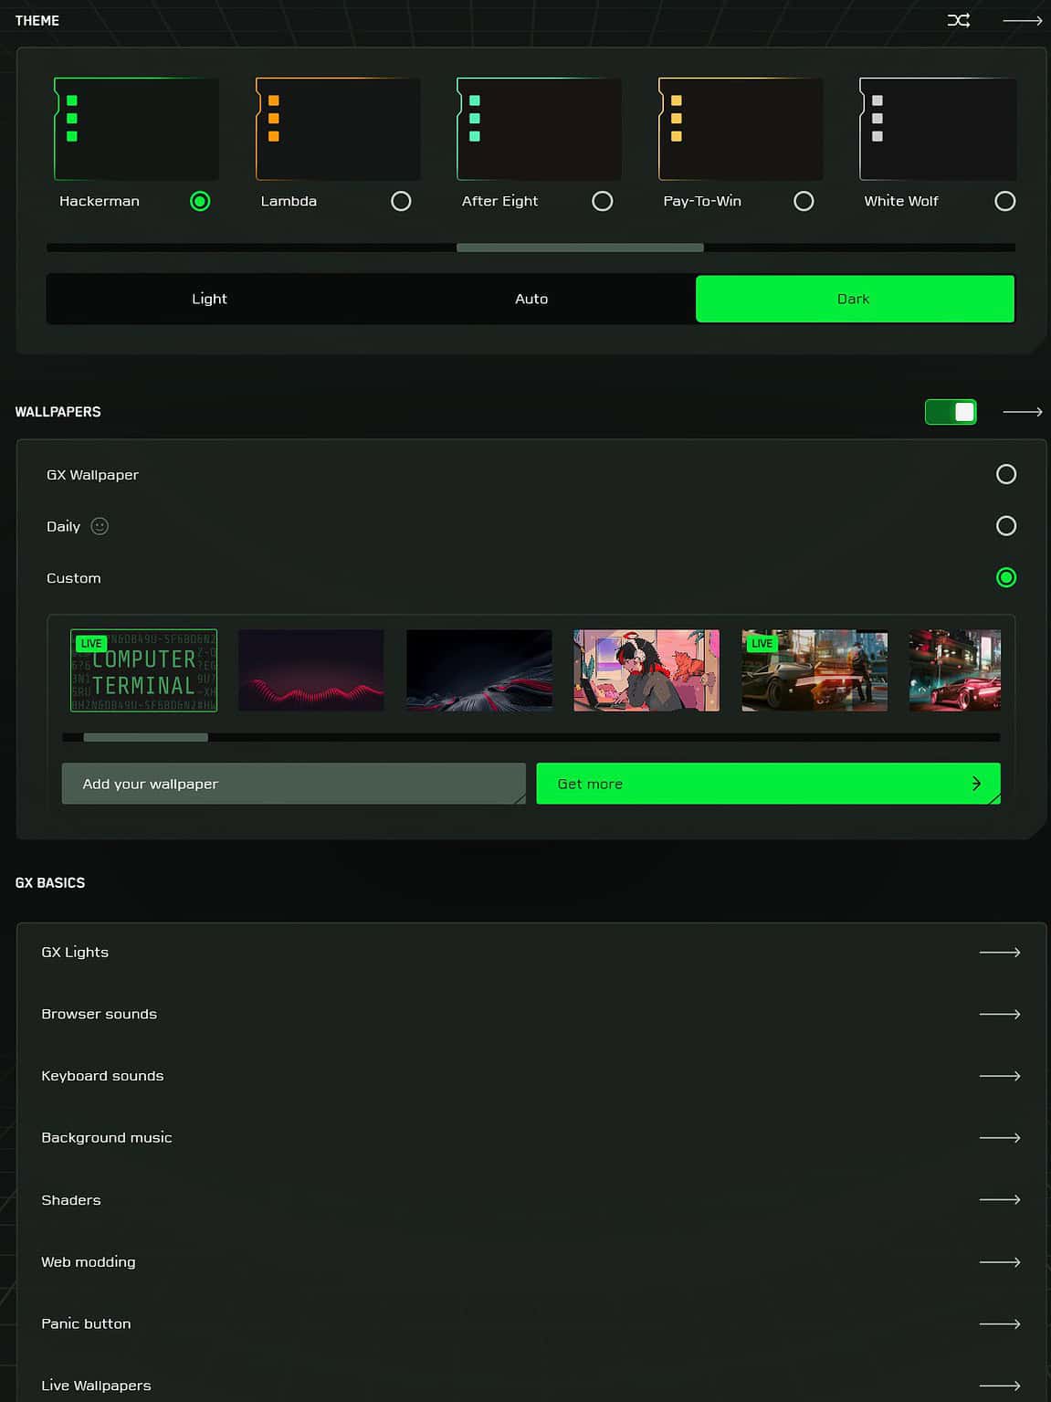Screen dimensions: 1051x1402
Task: Open Shaders settings
Action: (x=1001, y=1200)
